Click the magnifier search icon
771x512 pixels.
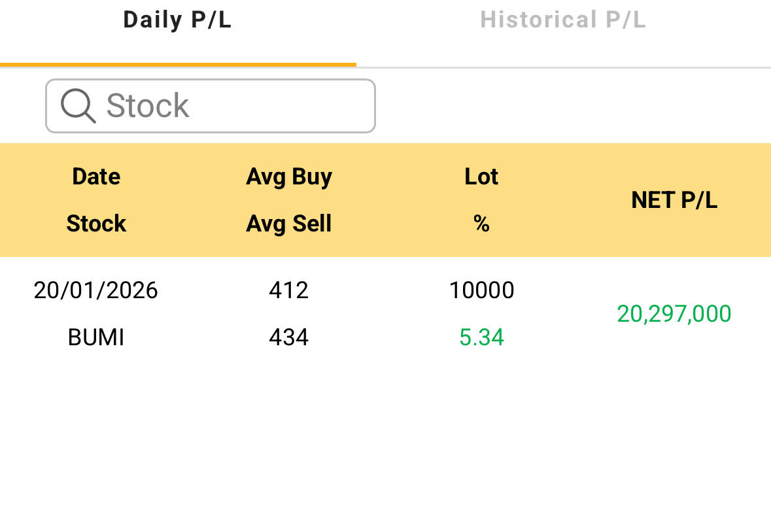(x=78, y=106)
